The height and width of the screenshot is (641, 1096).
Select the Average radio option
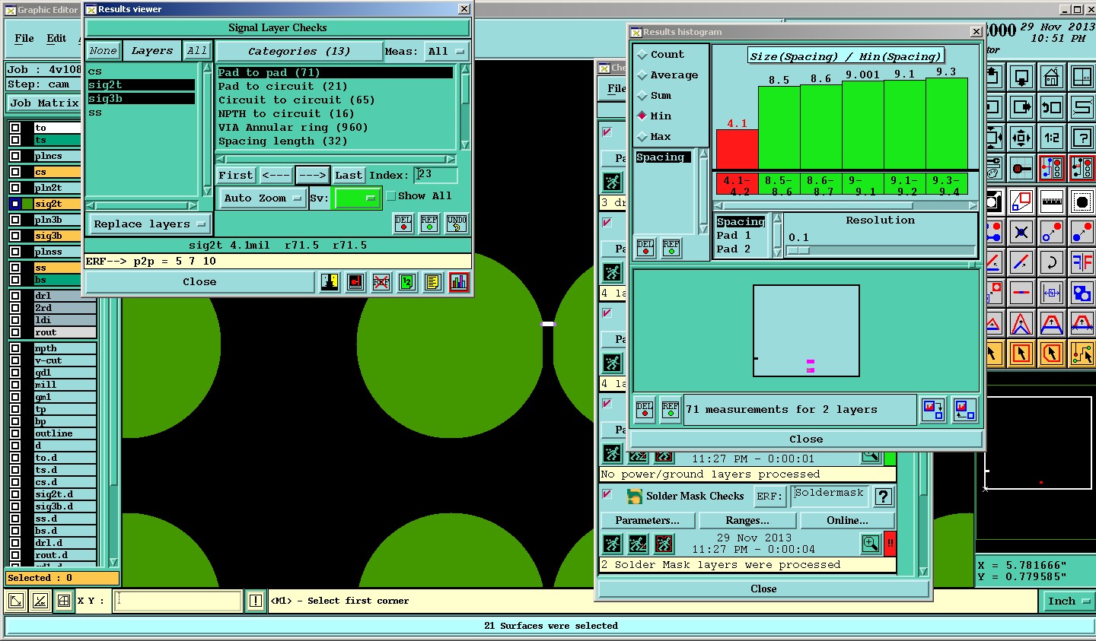pos(667,75)
